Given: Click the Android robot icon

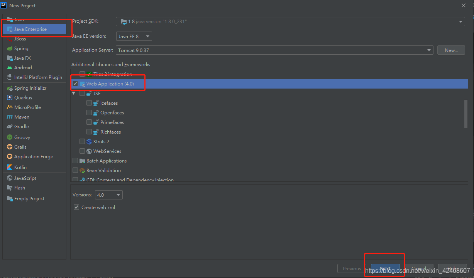Looking at the screenshot, I should coord(10,68).
